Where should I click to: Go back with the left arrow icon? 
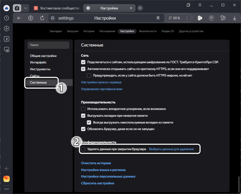pyautogui.click(x=19, y=18)
